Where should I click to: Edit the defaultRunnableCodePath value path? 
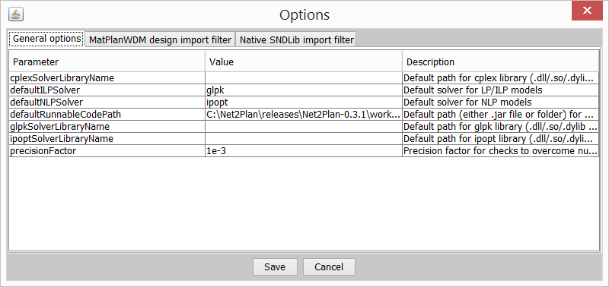(304, 114)
